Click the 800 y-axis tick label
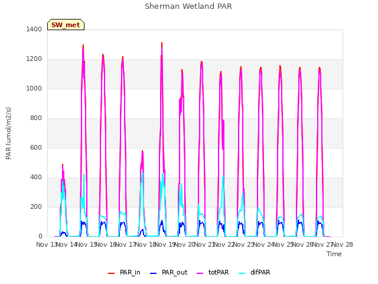The height and width of the screenshot is (284, 378). [36, 118]
